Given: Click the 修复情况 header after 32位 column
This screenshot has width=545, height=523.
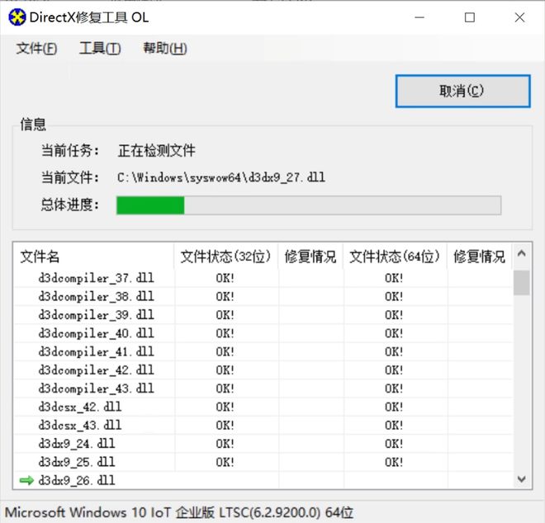Looking at the screenshot, I should 310,257.
